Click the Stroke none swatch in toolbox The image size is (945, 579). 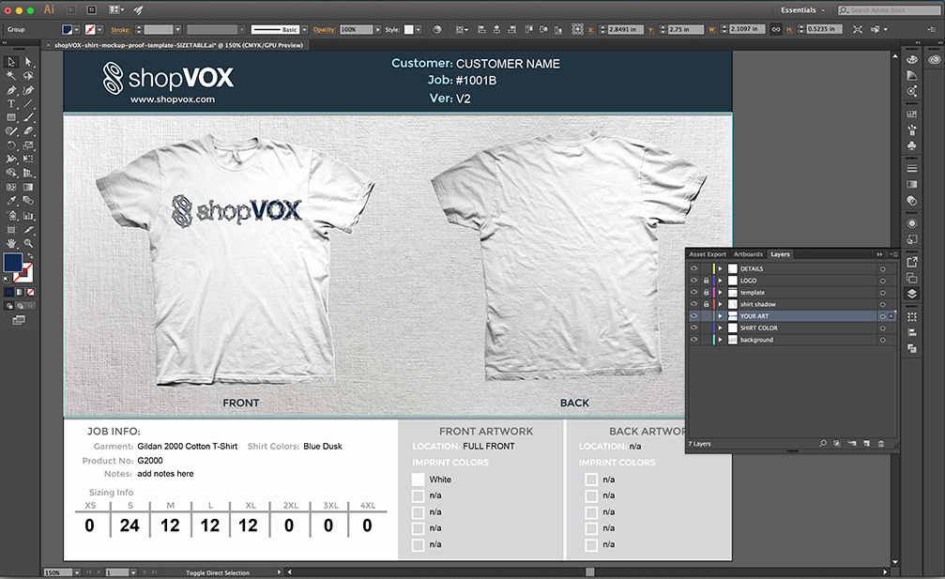tap(24, 273)
